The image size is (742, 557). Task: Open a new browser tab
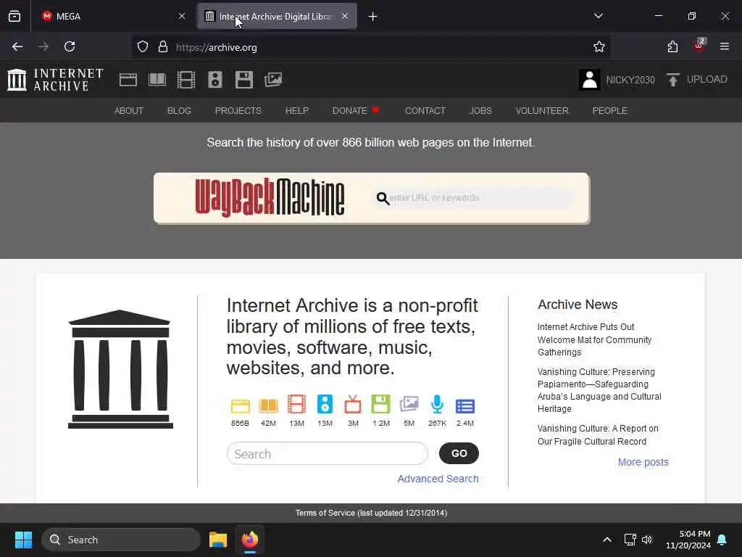point(373,17)
